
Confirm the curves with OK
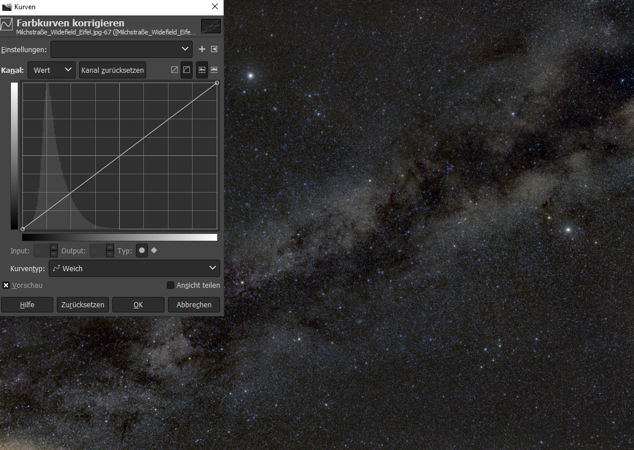click(x=138, y=305)
